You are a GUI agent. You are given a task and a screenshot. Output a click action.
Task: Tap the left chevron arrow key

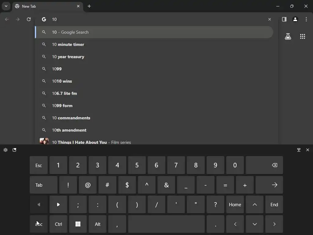[235, 224]
